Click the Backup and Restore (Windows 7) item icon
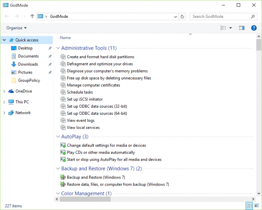262x210 pixels. [x=63, y=177]
